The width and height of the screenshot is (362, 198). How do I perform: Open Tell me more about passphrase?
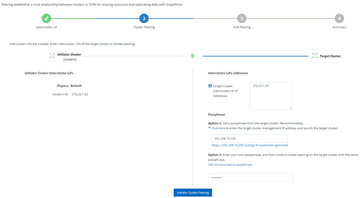(x=230, y=165)
